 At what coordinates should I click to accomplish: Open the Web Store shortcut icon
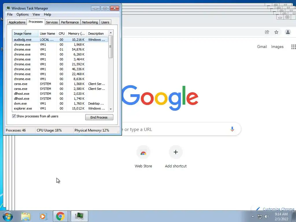pos(143,152)
